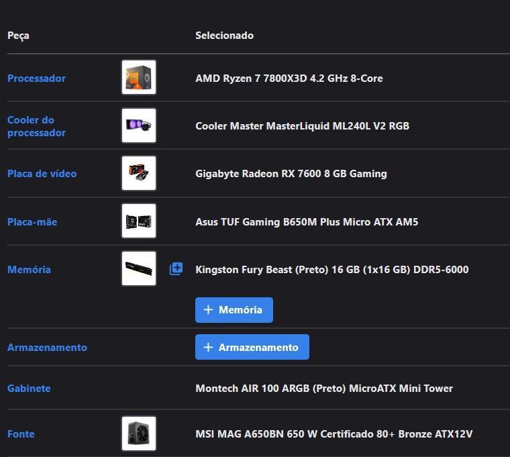The width and height of the screenshot is (510, 457).
Task: Click the Asus TUF B650M motherboard thumbnail
Action: click(x=139, y=221)
